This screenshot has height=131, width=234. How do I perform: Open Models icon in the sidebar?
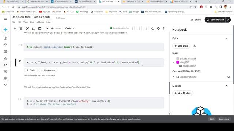tap(5, 58)
